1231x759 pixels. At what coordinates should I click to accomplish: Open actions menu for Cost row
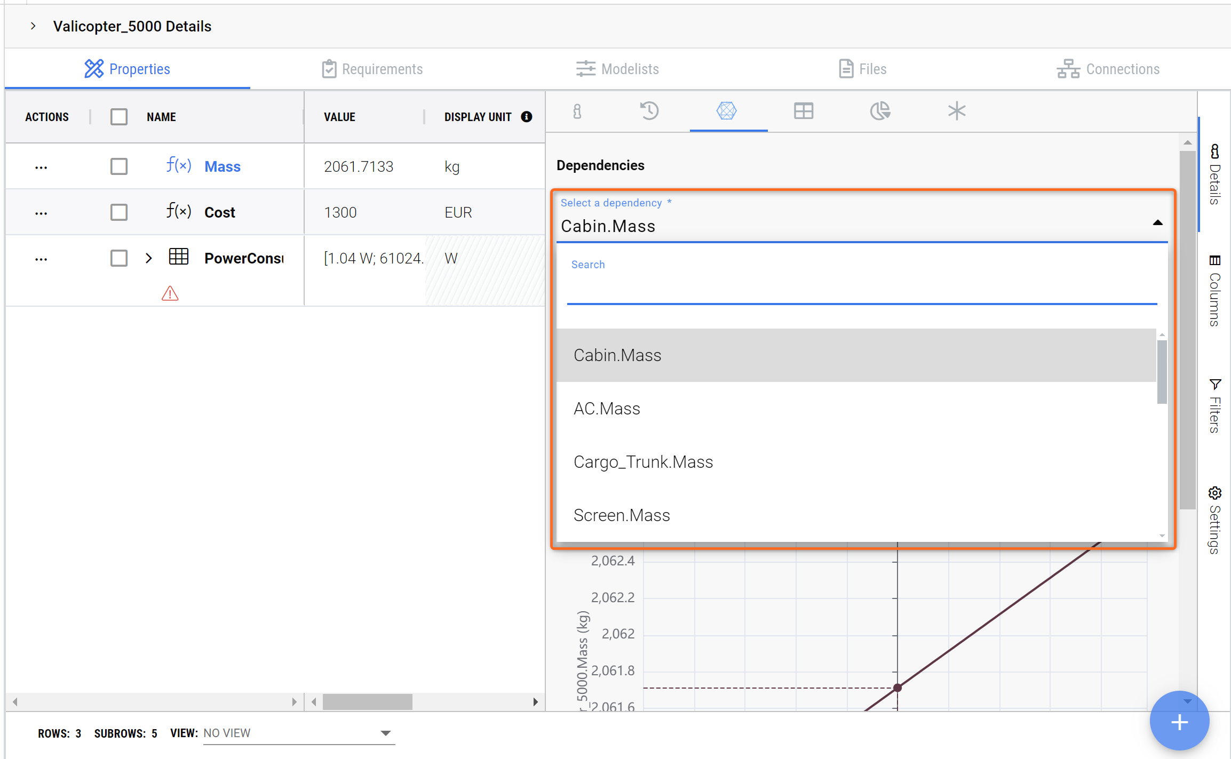tap(41, 213)
